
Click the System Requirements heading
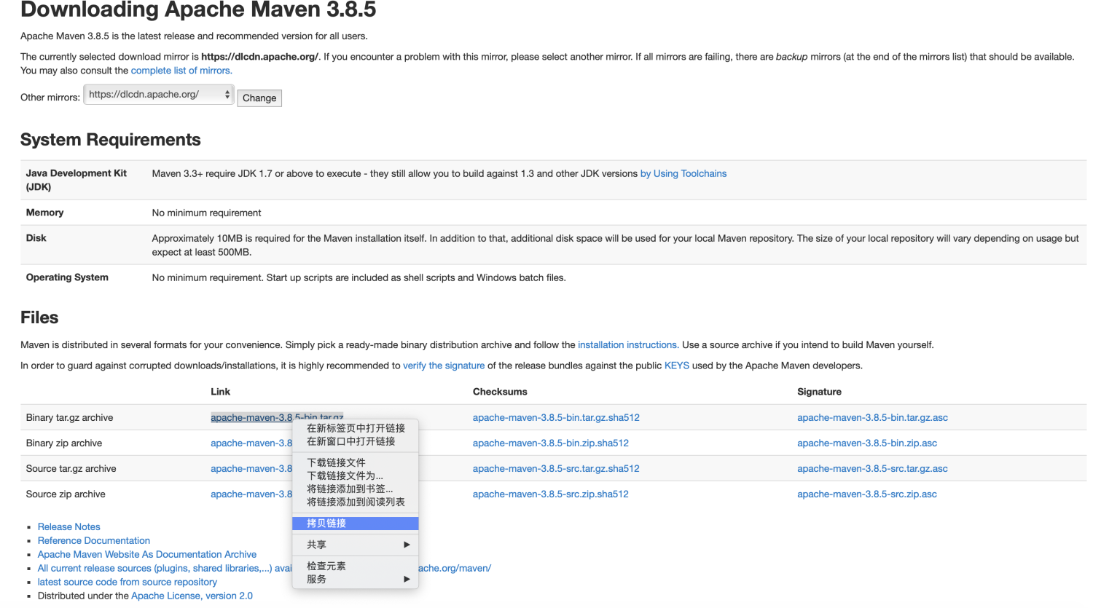(111, 140)
